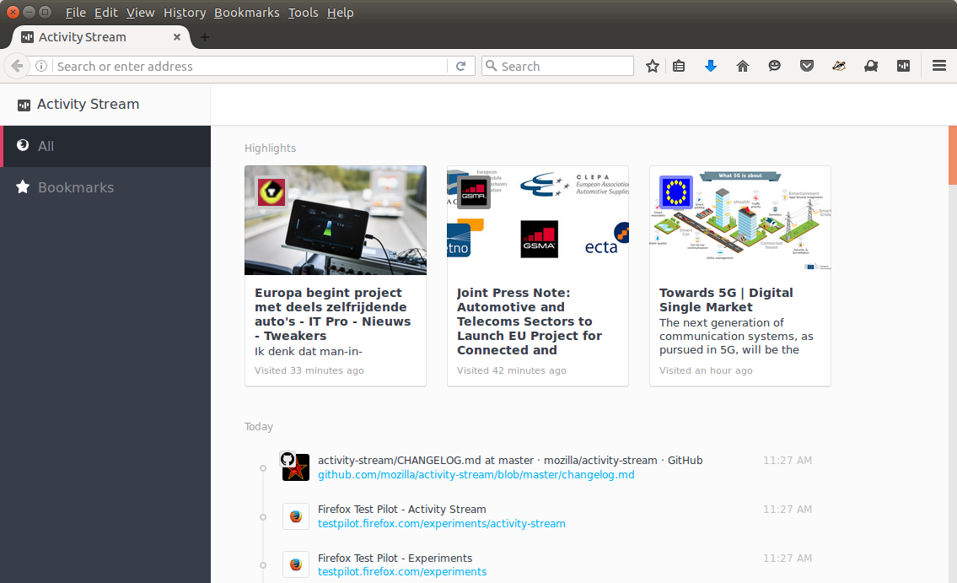The image size is (957, 583).
Task: Open the hamburger menu
Action: [x=939, y=66]
